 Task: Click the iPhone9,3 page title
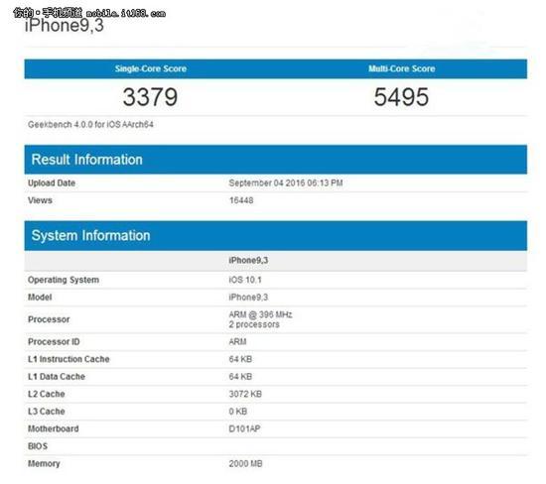[x=65, y=26]
